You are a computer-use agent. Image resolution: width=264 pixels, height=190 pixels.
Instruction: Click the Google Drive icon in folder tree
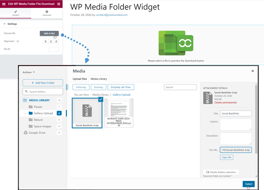pyautogui.click(x=25, y=133)
